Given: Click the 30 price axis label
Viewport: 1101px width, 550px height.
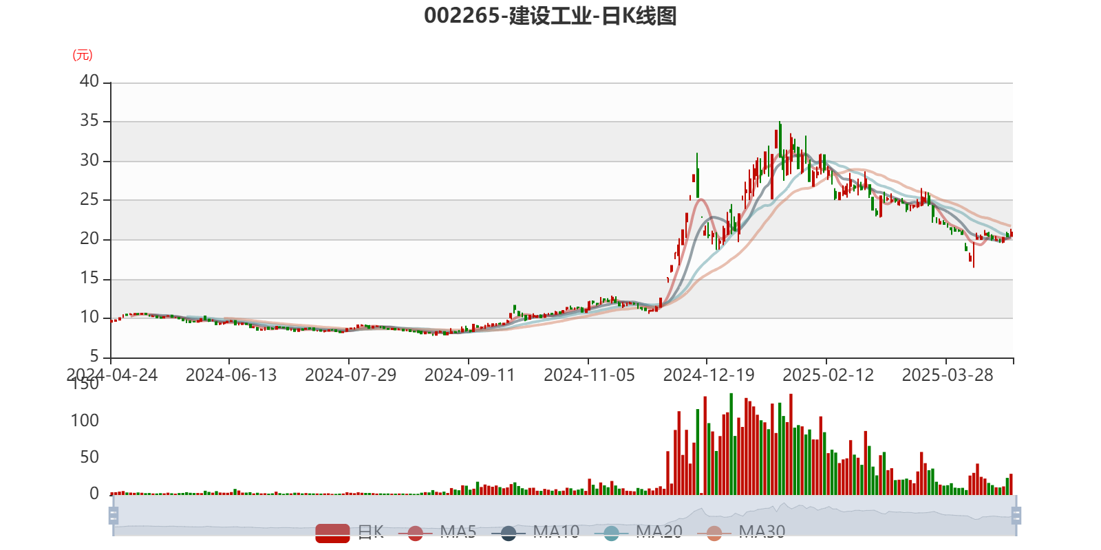Looking at the screenshot, I should [x=89, y=160].
